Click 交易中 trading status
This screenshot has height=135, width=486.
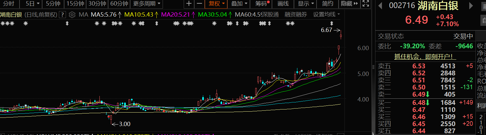click(x=463, y=36)
